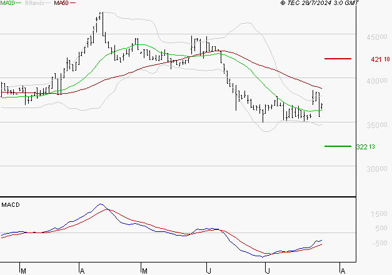Viewport: 392px width, 275px height.
Task: Click the first J month label on time axis
Action: [x=209, y=271]
